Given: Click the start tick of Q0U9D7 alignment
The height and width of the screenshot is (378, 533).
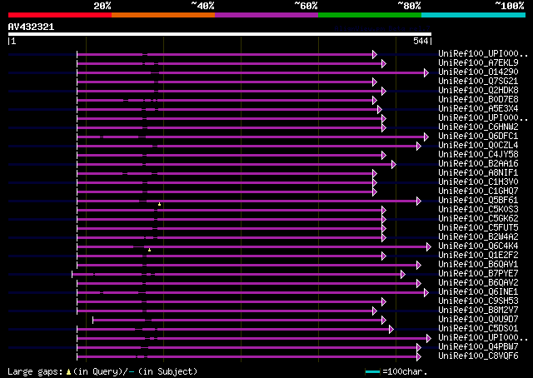Looking at the screenshot, I should 92,320.
